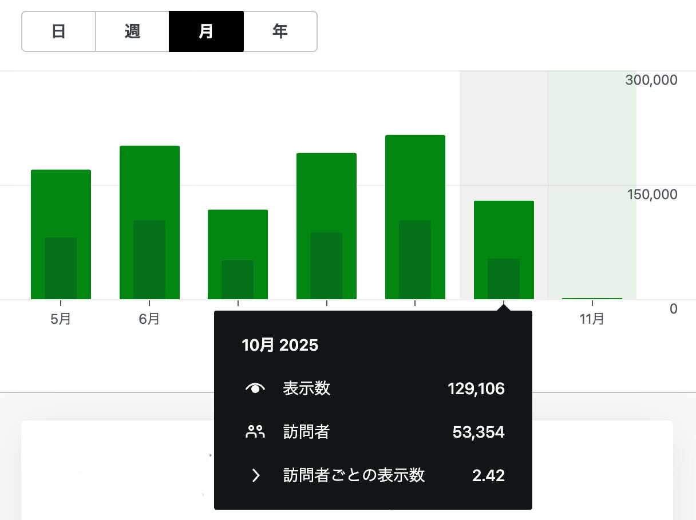Click the tooltip heading 10月 2025
This screenshot has height=520, width=696.
click(x=280, y=345)
